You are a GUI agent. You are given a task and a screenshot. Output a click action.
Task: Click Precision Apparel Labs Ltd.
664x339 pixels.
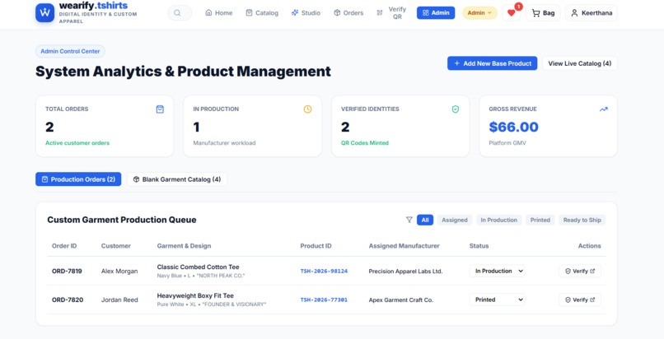tap(405, 272)
